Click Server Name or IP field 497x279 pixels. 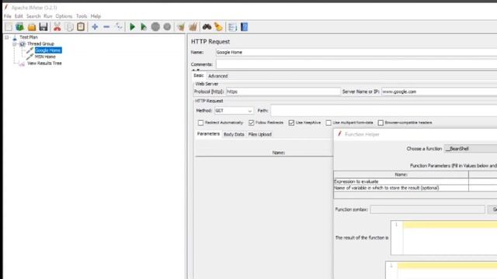[439, 91]
